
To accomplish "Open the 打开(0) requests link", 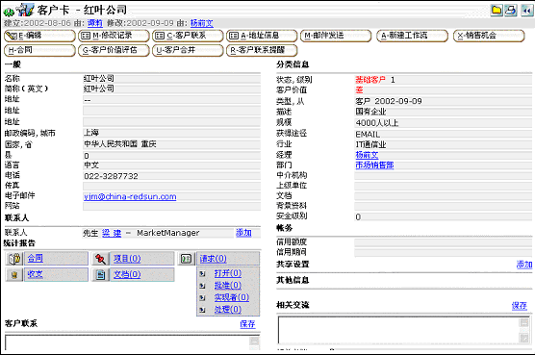I will click(x=228, y=273).
